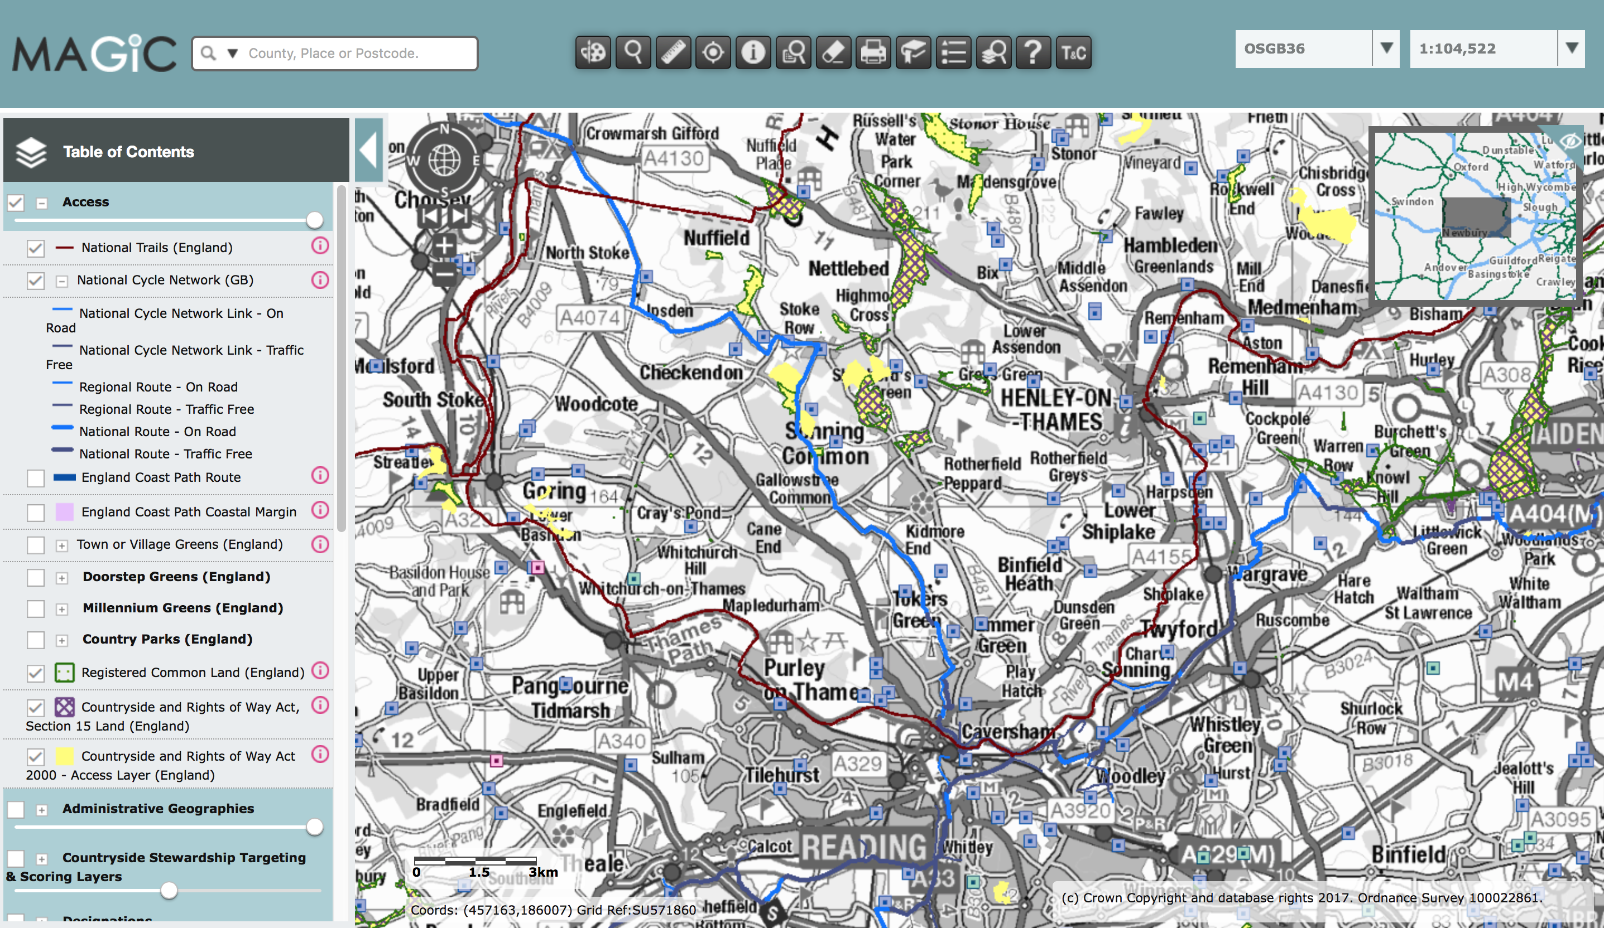Click the County, Place or Postcode field
This screenshot has height=928, width=1604.
pyautogui.click(x=357, y=54)
